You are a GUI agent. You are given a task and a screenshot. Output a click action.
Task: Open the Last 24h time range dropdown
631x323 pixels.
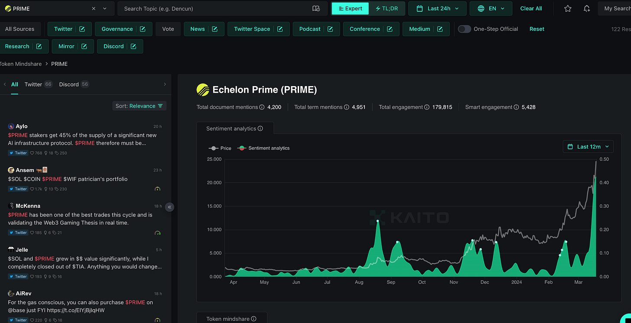point(437,8)
